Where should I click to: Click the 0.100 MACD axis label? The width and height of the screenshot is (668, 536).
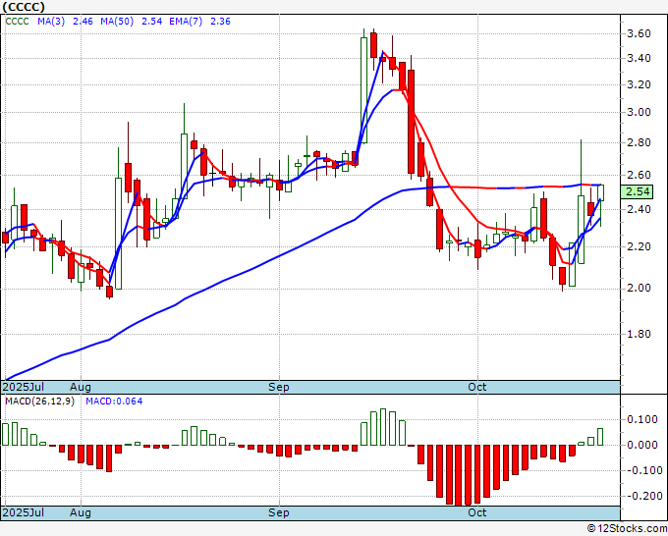[x=644, y=419]
